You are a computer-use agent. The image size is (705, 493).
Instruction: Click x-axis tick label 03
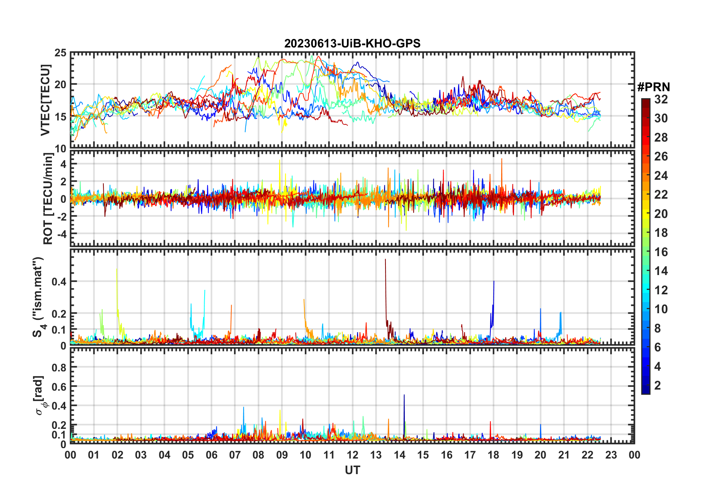[141, 455]
